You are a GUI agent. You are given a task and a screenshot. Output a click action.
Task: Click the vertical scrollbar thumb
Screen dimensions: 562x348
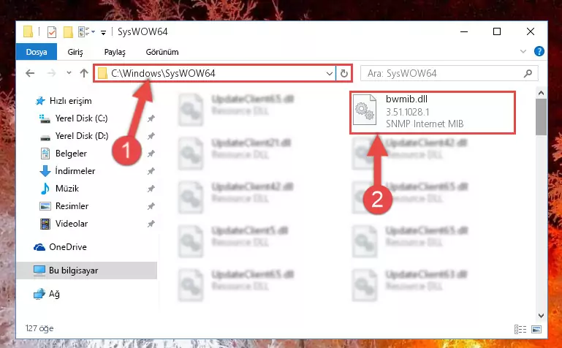pyautogui.click(x=542, y=117)
